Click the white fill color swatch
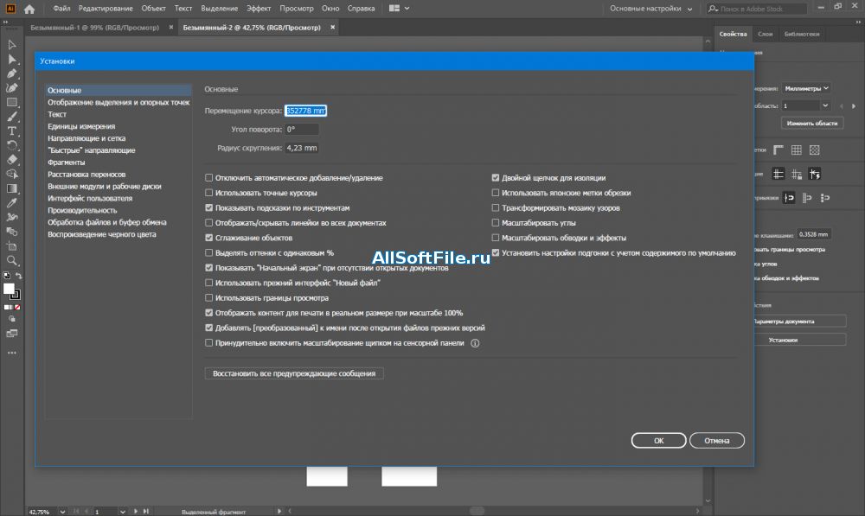This screenshot has width=865, height=516. 9,289
